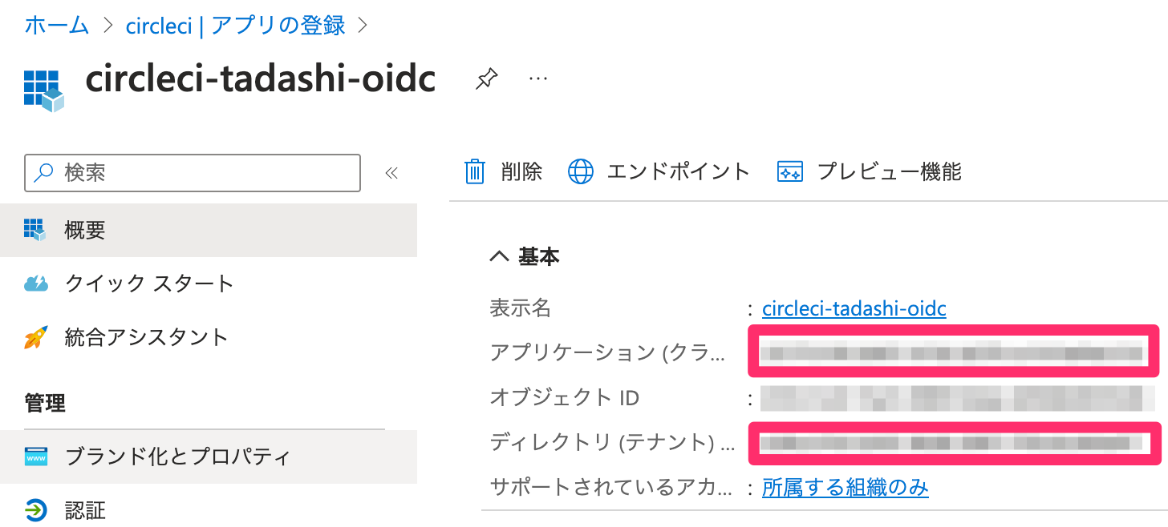Image resolution: width=1168 pixels, height=527 pixels.
Task: Click inside the 検索 search field
Action: coord(193,172)
